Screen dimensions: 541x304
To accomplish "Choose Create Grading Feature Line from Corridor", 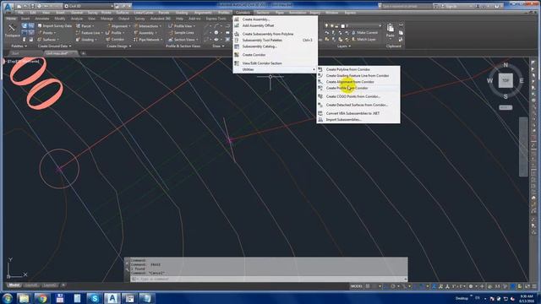I will click(x=358, y=75).
